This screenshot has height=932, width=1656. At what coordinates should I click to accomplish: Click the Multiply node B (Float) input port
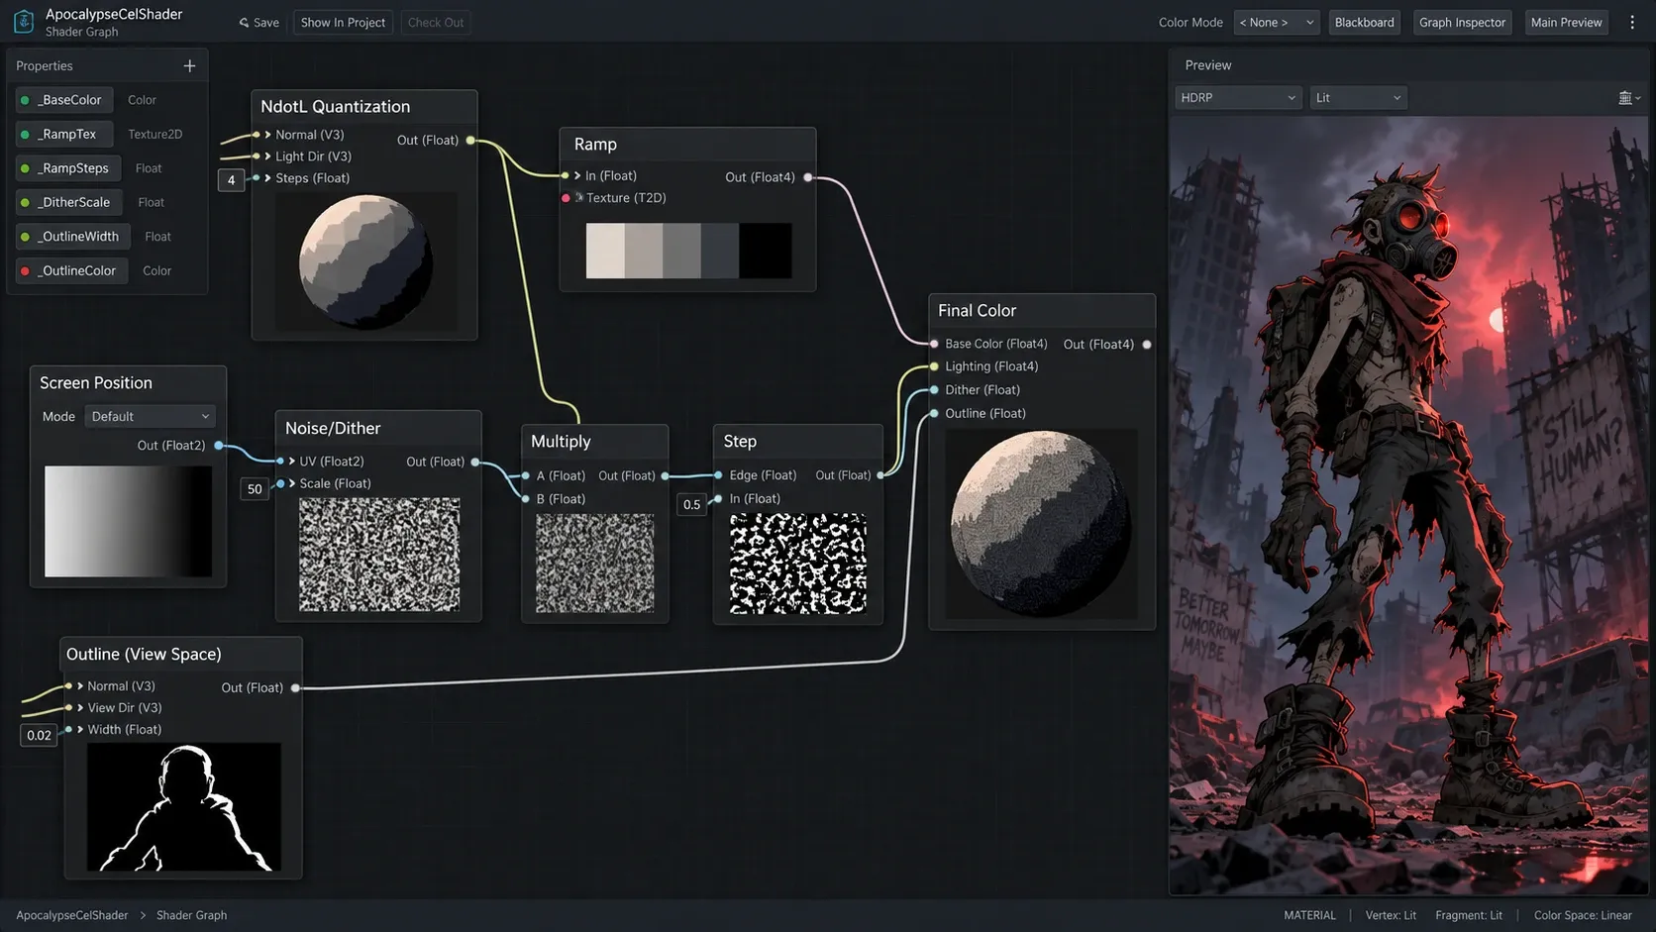point(526,499)
